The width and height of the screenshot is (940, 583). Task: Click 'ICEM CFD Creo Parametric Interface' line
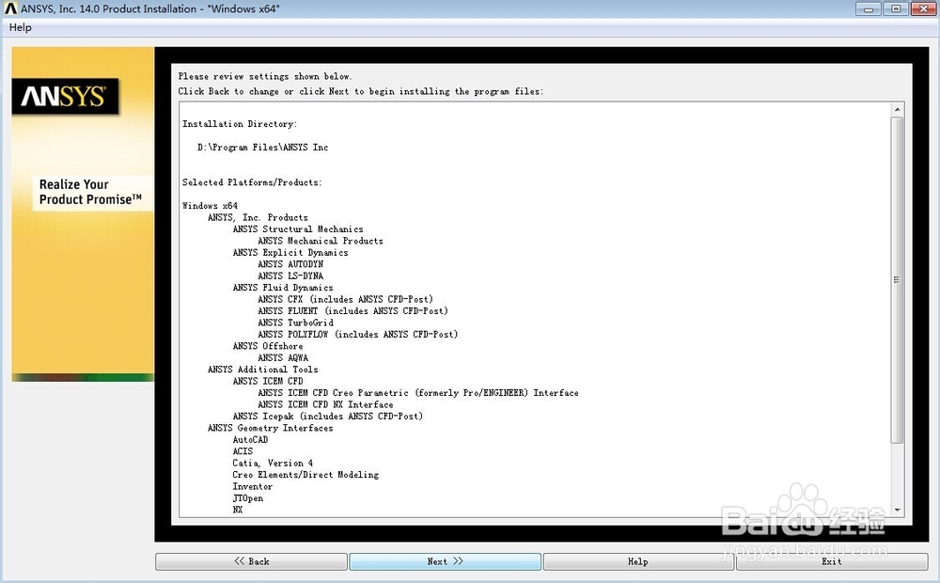pyautogui.click(x=418, y=393)
